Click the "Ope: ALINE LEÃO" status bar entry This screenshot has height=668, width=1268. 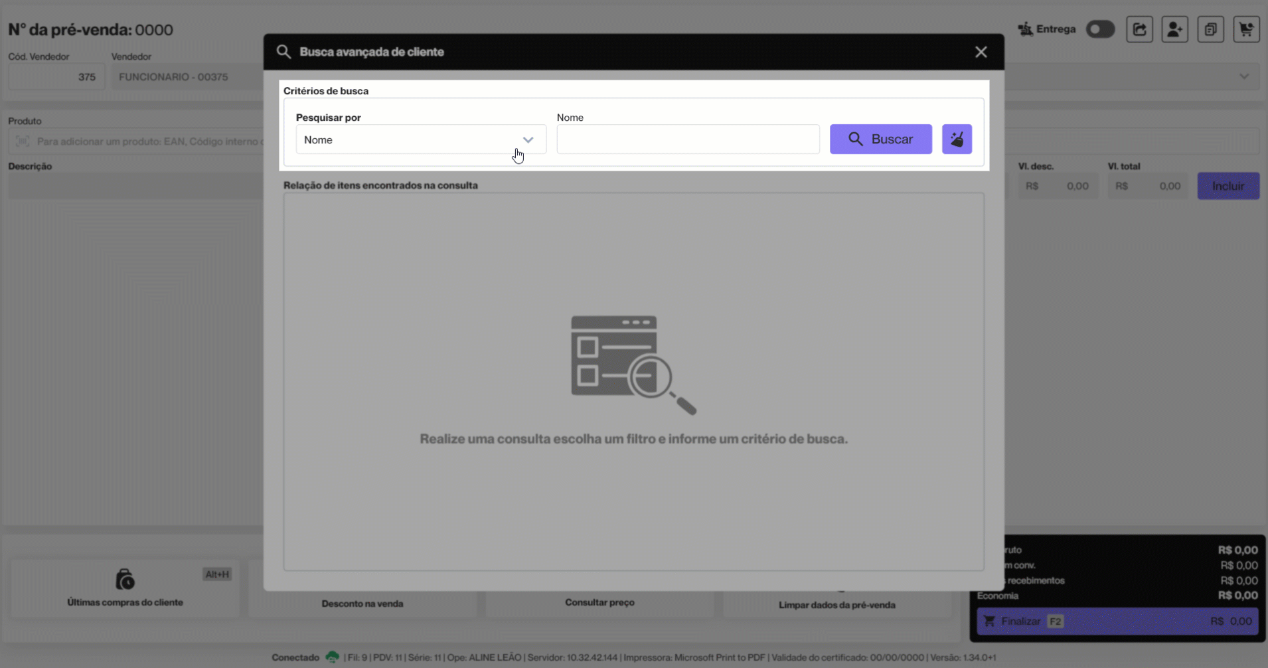[x=484, y=657]
